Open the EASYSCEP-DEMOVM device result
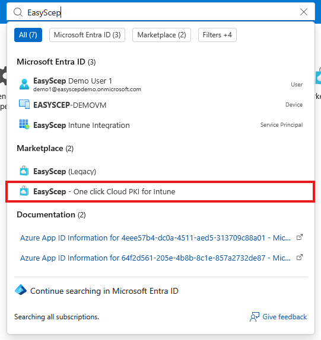The image size is (321, 340). pos(161,105)
